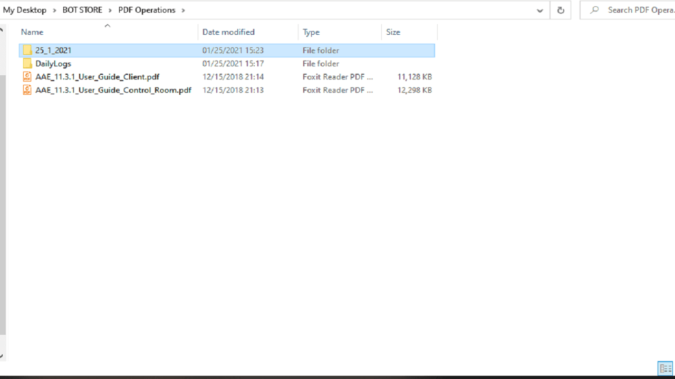Sort files by Type column
The height and width of the screenshot is (379, 675).
[x=340, y=32]
